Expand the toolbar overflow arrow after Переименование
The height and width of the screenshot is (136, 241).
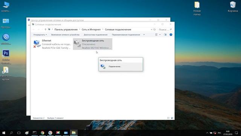(144, 35)
